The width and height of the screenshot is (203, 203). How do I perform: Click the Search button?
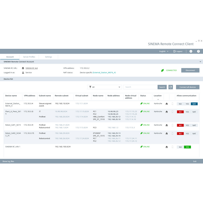162,87
